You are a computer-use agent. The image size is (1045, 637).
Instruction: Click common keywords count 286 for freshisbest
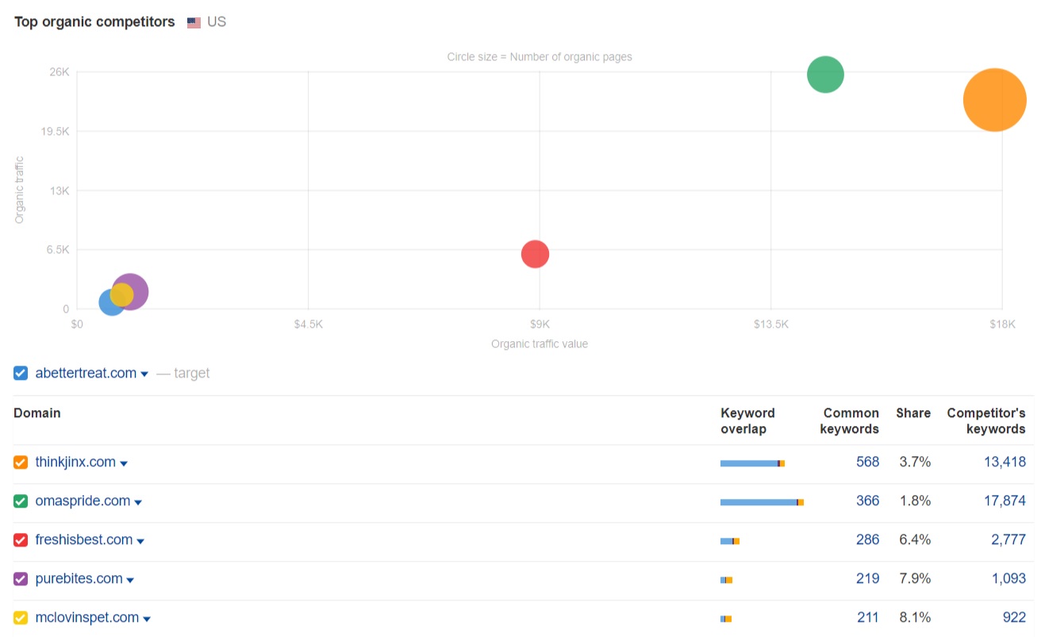(x=867, y=539)
